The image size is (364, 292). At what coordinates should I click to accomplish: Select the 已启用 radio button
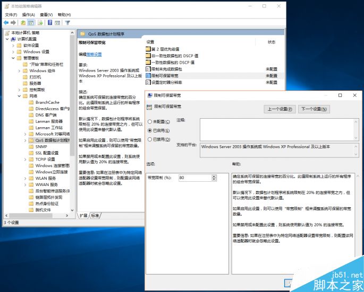coord(150,130)
